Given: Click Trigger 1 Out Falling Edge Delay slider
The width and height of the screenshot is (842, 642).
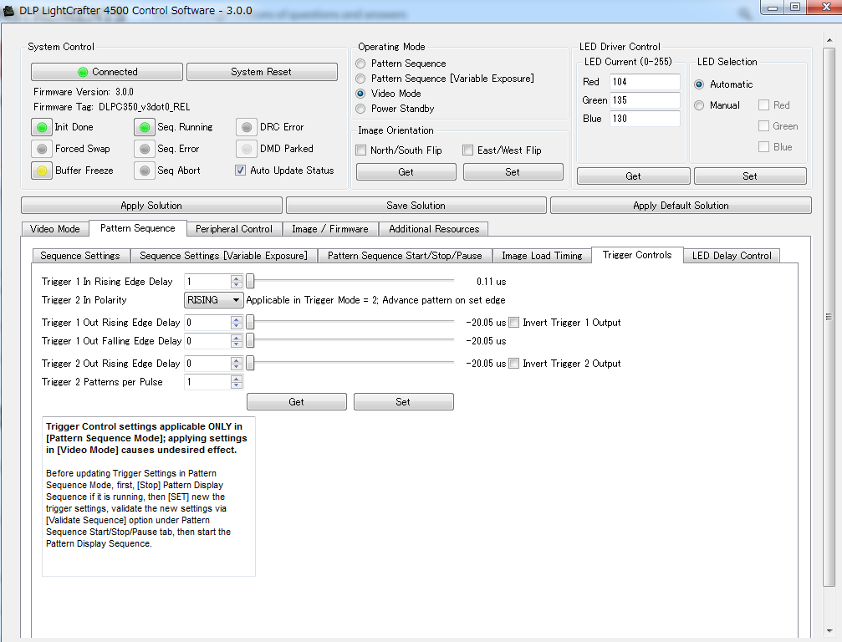Looking at the screenshot, I should click(x=350, y=340).
